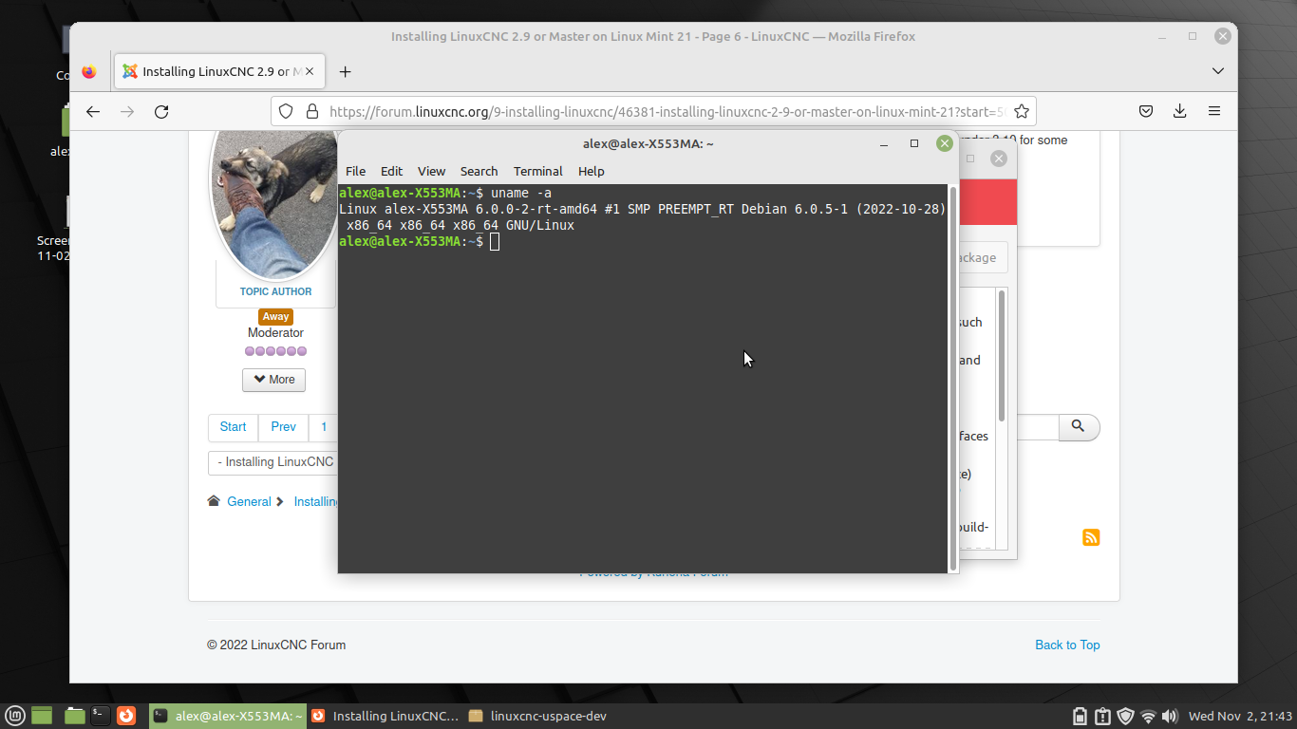
Task: Click the terminal vertical scrollbar
Action: (953, 378)
